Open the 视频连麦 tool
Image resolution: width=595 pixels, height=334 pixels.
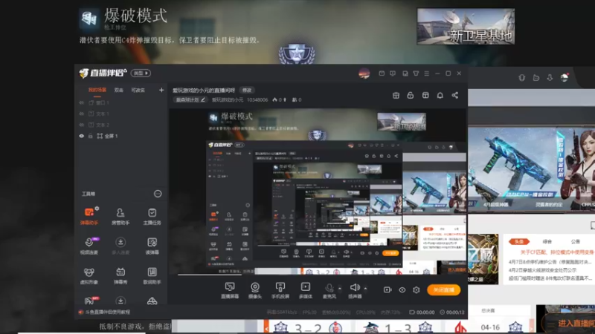click(x=89, y=246)
